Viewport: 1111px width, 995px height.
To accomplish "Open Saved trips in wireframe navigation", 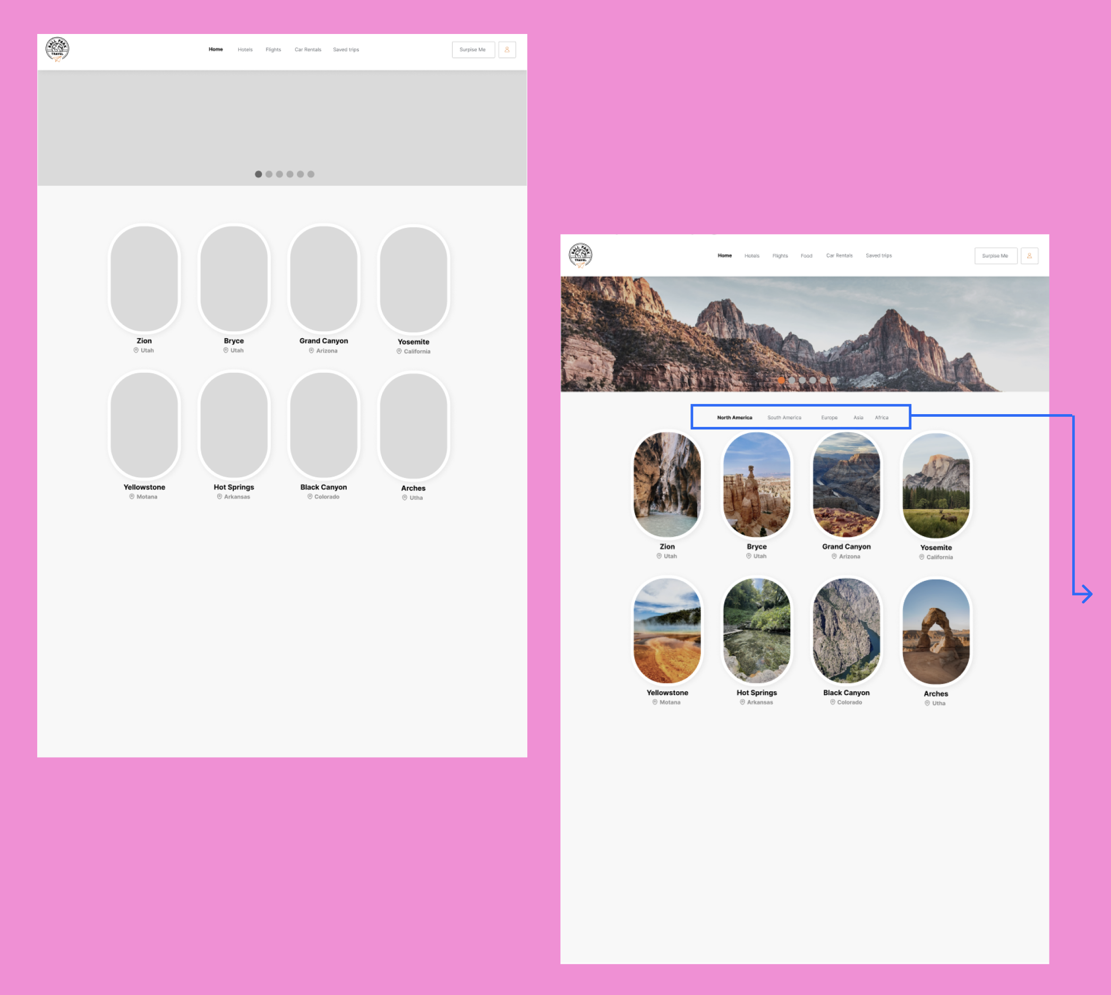I will click(346, 50).
